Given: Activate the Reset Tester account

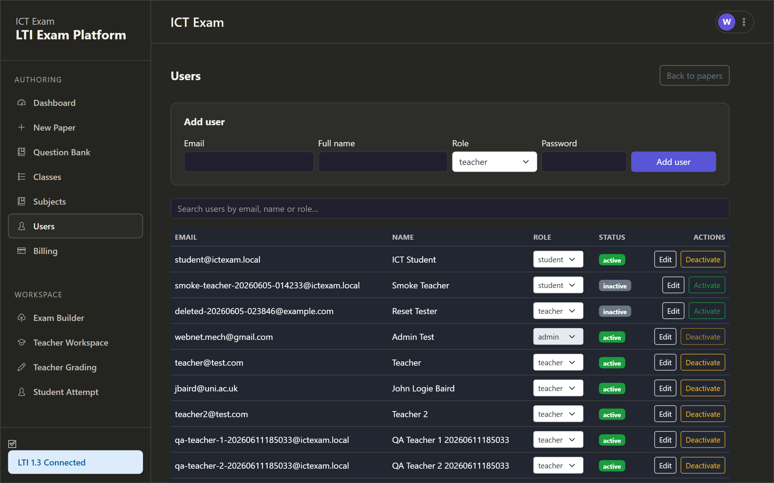Looking at the screenshot, I should coord(707,311).
